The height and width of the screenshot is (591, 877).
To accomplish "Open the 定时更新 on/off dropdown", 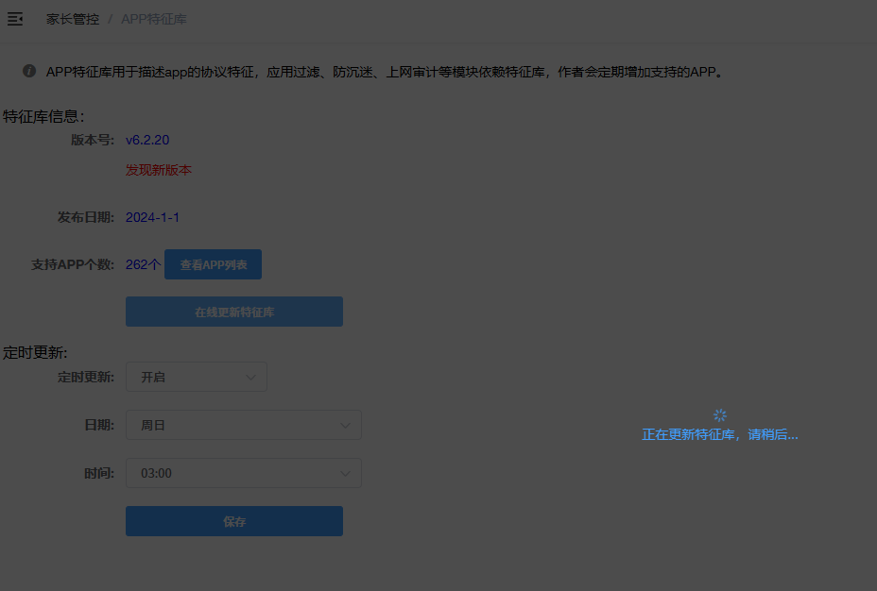I will click(x=197, y=377).
